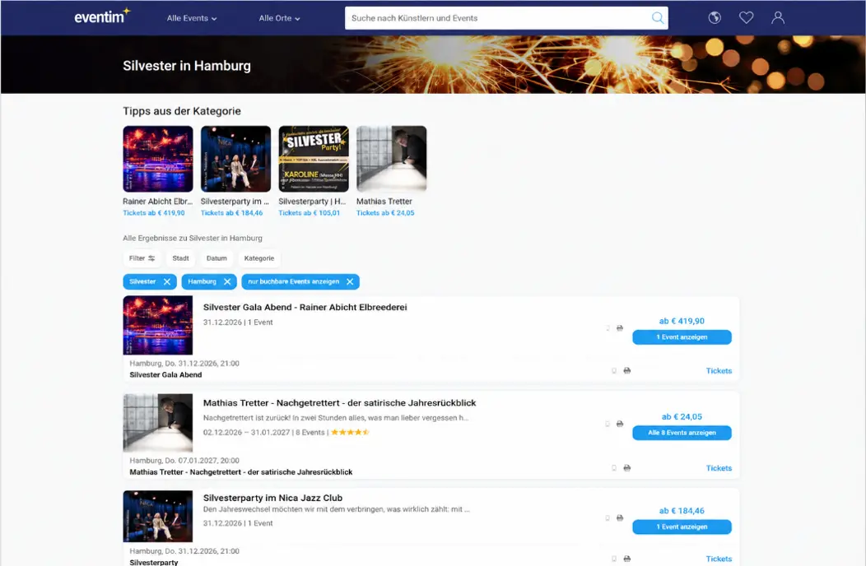The width and height of the screenshot is (866, 566).
Task: Click 'Tickets ab € 419,90' link
Action: (x=154, y=212)
